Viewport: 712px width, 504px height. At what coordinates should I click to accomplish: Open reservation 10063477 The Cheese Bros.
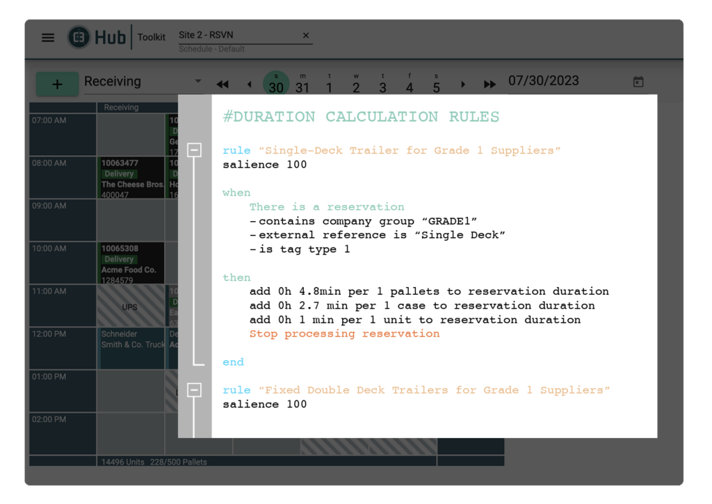point(131,177)
